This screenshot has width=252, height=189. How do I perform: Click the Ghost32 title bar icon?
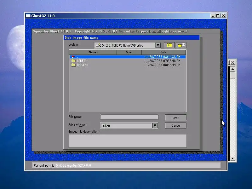click(x=28, y=16)
